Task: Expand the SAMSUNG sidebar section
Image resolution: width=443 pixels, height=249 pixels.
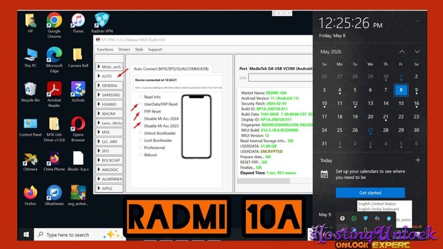Action: point(109,95)
